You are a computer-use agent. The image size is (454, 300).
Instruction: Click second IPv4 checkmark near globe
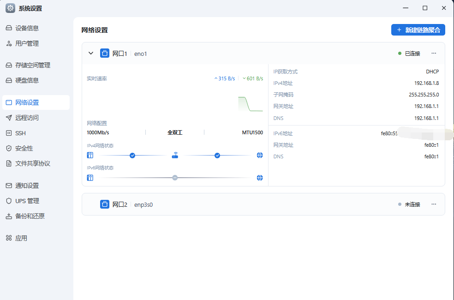click(217, 156)
